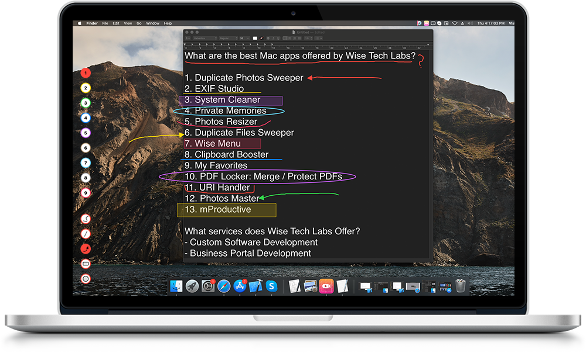Screen dimensions: 586x353
Task: Toggle bold formatting
Action: pos(268,38)
